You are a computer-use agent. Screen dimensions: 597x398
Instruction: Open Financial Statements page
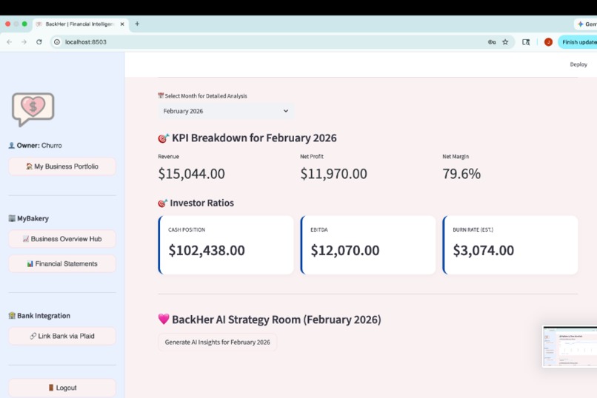tap(62, 263)
